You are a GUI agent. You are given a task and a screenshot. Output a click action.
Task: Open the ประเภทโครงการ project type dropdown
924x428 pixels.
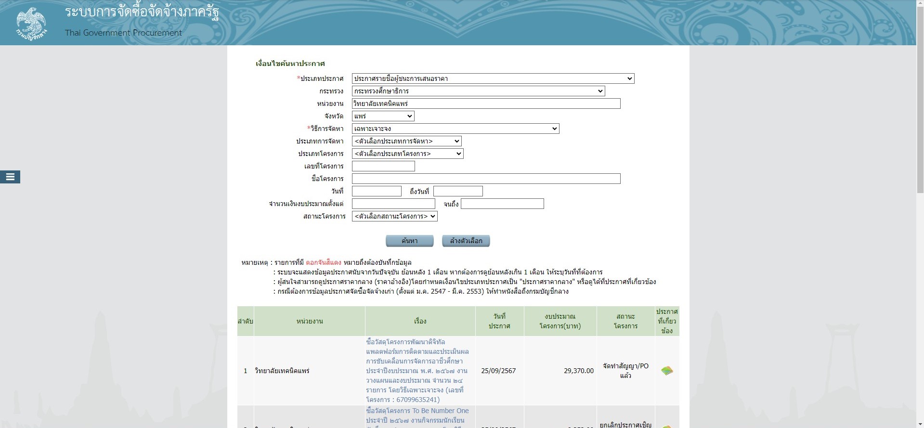coord(407,154)
